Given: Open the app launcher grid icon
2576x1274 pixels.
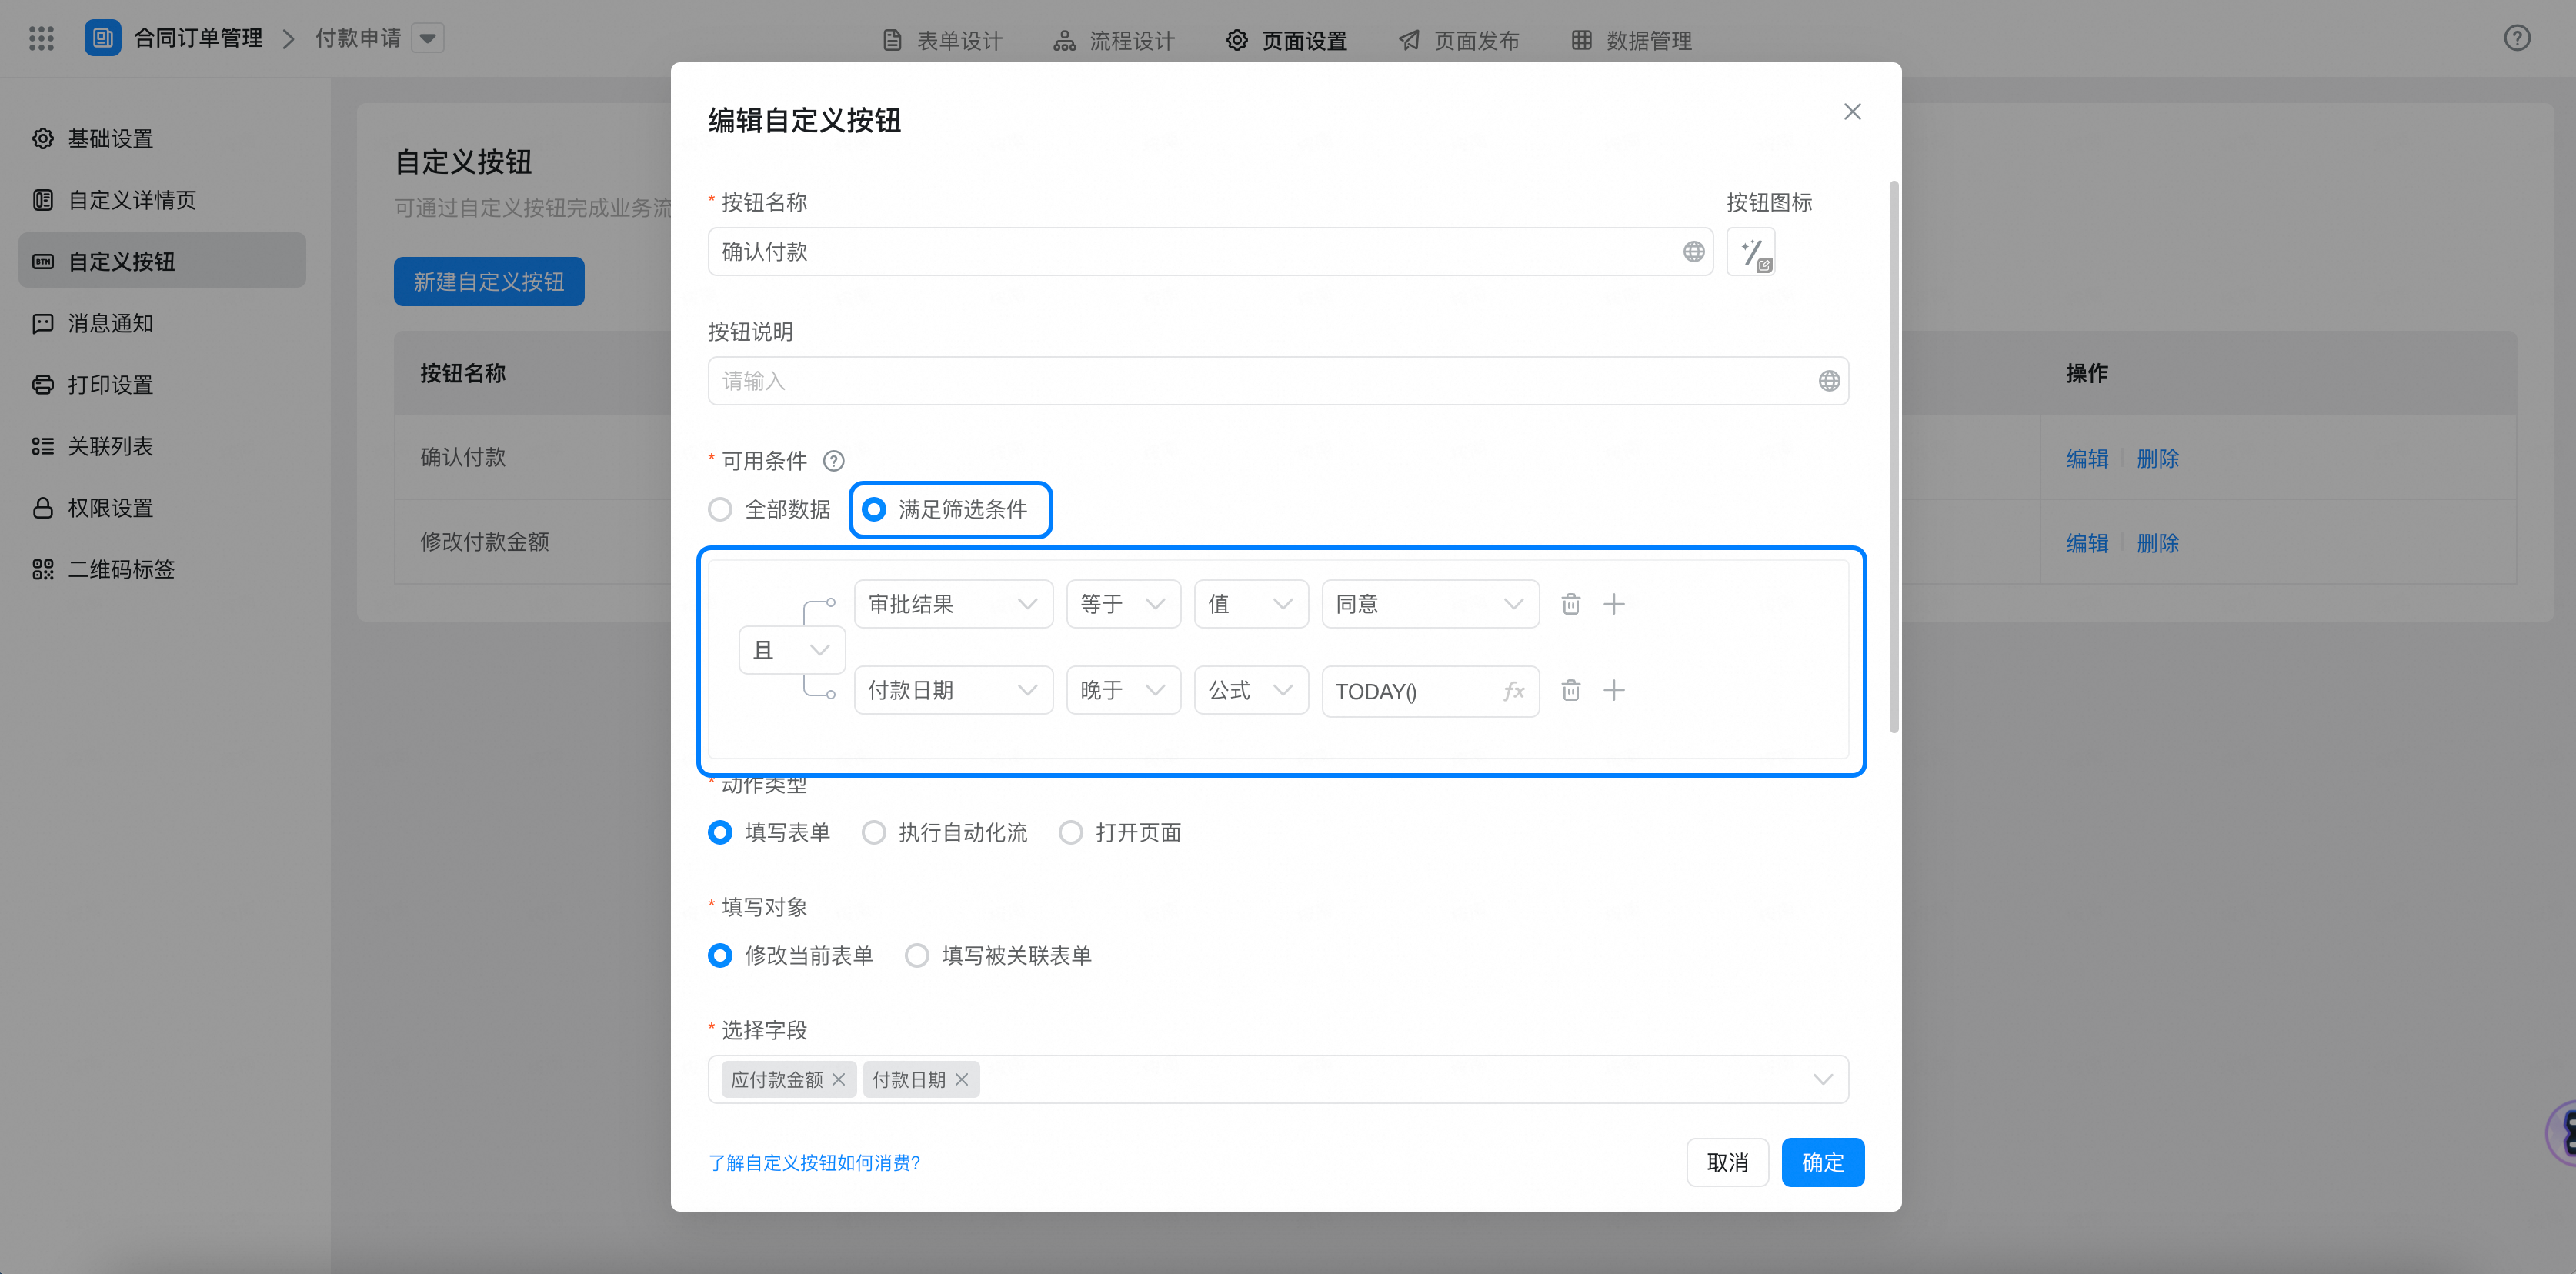Looking at the screenshot, I should pos(41,38).
